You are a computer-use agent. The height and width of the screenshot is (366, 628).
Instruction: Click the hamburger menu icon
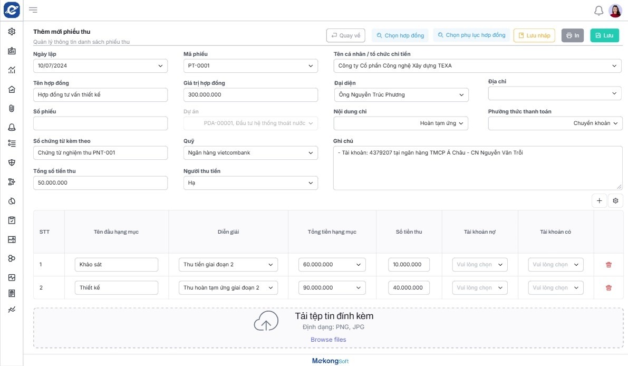tap(33, 10)
